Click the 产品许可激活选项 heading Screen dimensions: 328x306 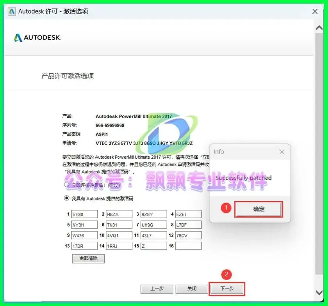68,76
